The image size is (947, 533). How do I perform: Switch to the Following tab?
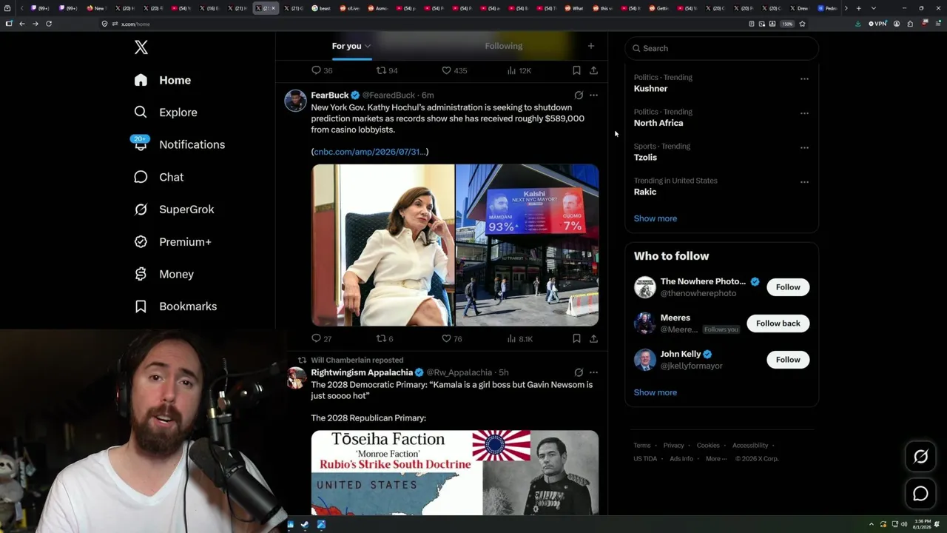click(x=504, y=46)
